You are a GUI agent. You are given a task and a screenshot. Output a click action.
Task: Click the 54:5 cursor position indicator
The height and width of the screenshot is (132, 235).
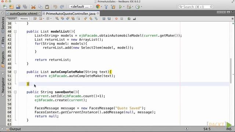(x=207, y=129)
